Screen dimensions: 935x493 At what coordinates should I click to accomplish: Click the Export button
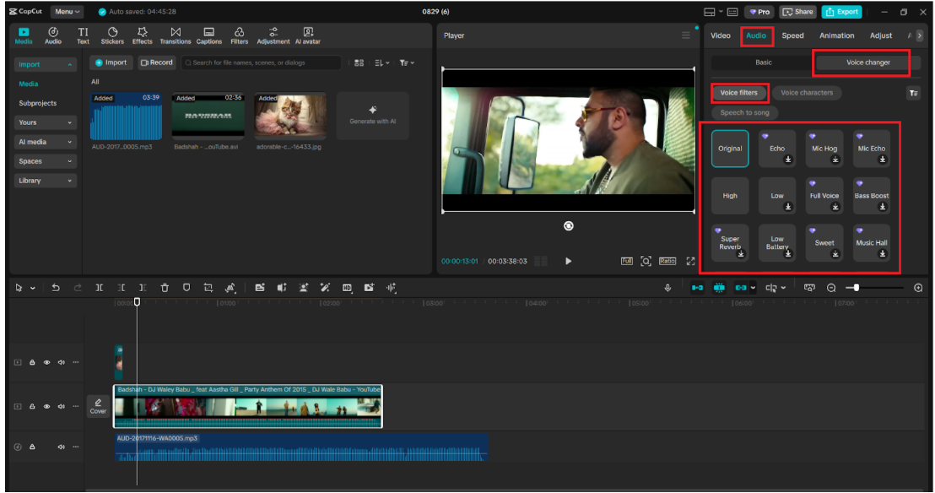click(x=841, y=12)
